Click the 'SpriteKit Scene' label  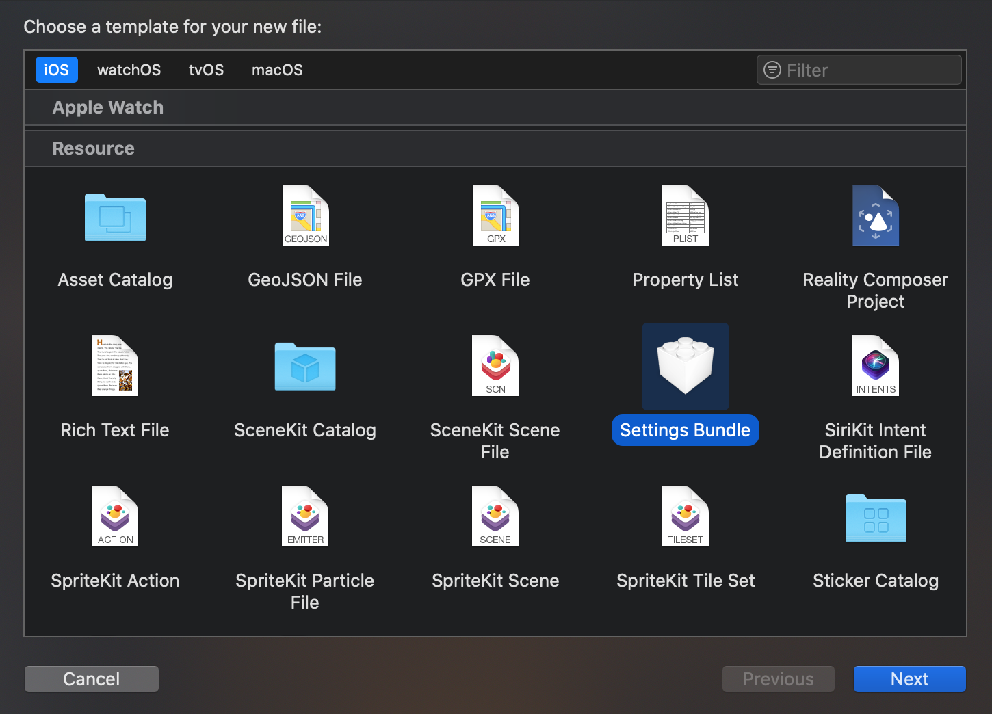click(x=495, y=581)
